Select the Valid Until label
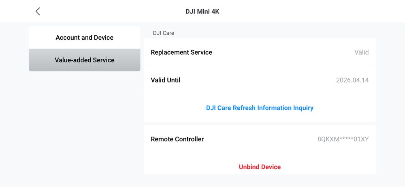Viewport: 405px width, 187px height. [165, 80]
